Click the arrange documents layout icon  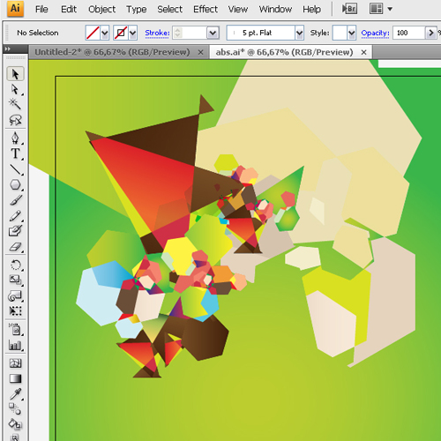point(377,9)
